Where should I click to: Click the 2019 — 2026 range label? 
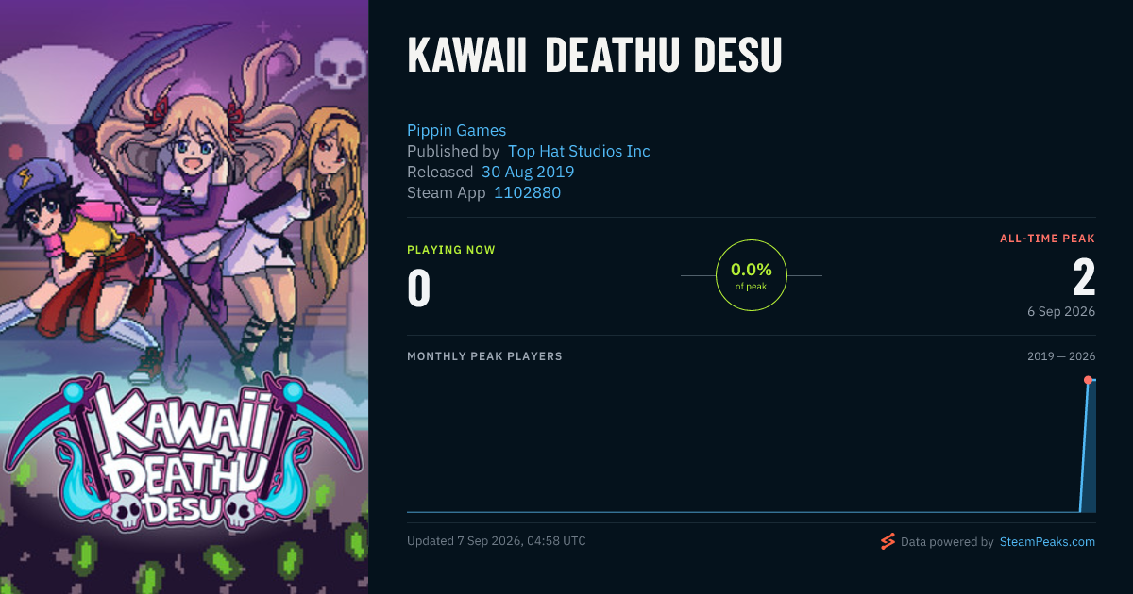(1061, 356)
